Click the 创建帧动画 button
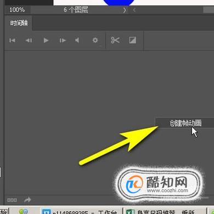Screen dimensions: 214x214 [x=185, y=123]
